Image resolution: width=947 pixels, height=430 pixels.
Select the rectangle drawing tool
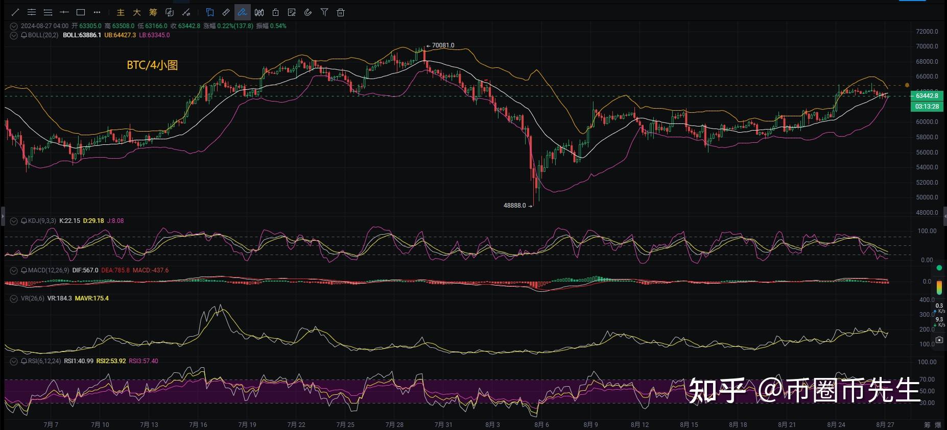[x=81, y=12]
